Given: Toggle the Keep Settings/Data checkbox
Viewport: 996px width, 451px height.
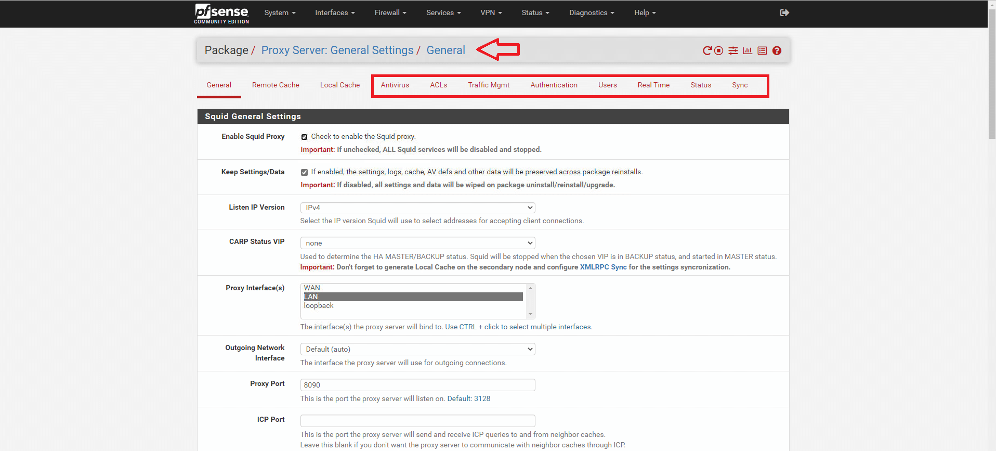Looking at the screenshot, I should pos(304,172).
